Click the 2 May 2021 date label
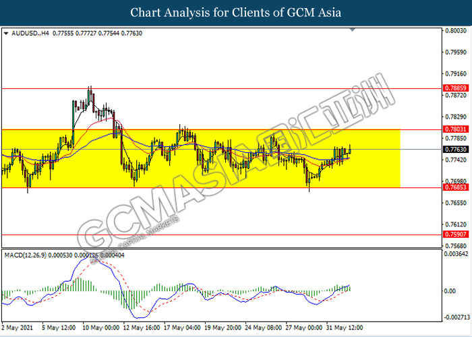 (x=17, y=328)
